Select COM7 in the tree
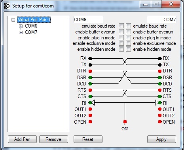The width and height of the screenshot is (184, 150). 31,32
